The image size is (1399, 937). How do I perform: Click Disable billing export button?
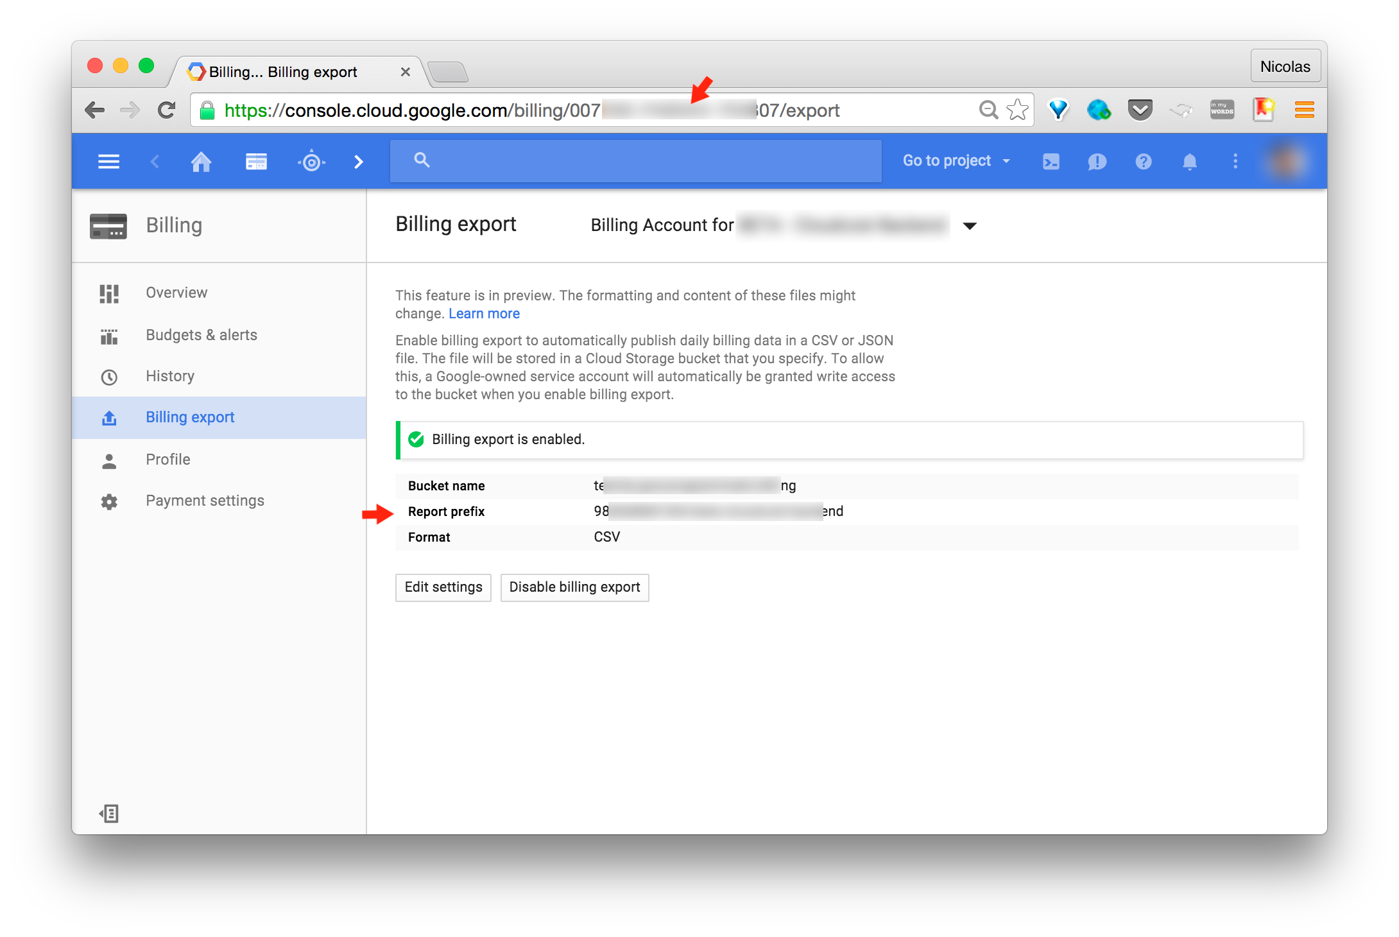click(x=574, y=587)
